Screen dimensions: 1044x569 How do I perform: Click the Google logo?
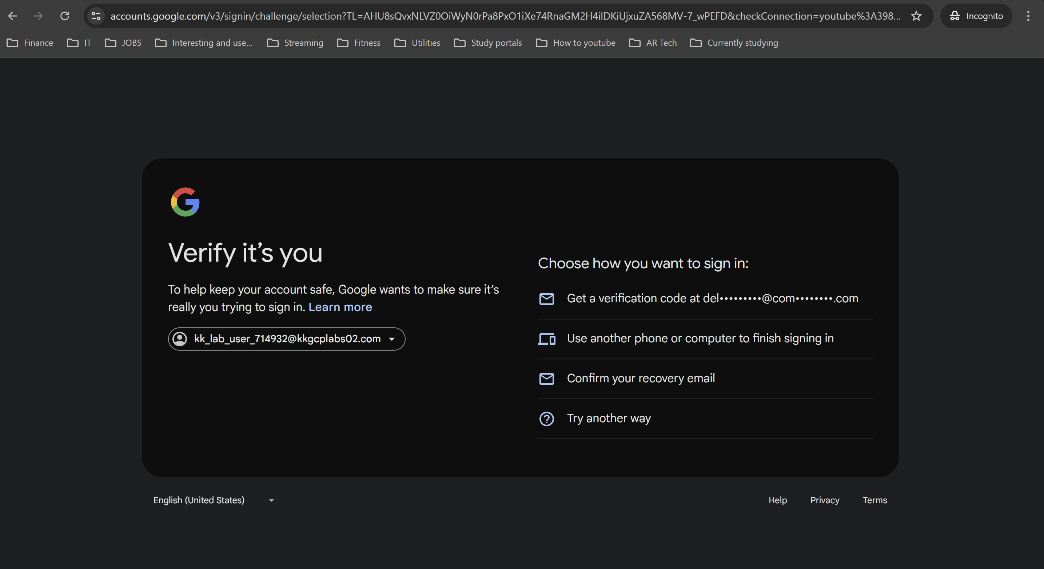[185, 202]
